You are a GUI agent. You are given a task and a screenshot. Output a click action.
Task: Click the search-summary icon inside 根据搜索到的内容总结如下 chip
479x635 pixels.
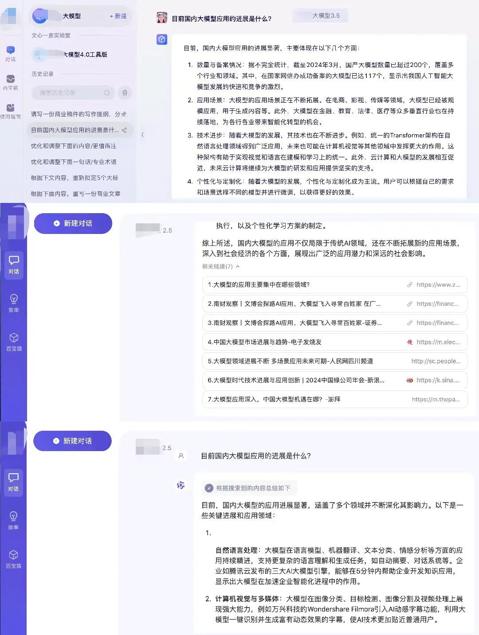209,488
